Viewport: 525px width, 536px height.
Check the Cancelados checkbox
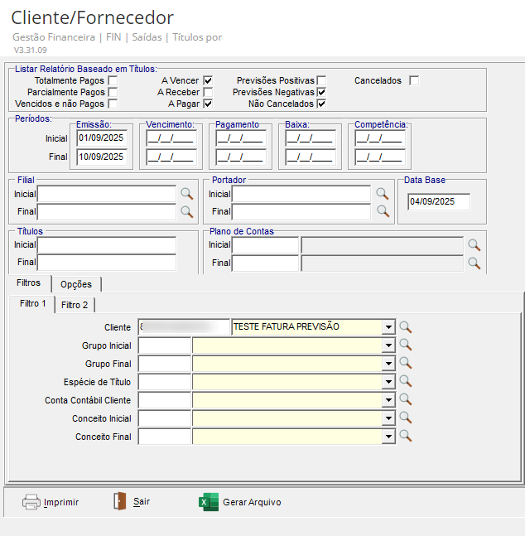click(x=414, y=80)
